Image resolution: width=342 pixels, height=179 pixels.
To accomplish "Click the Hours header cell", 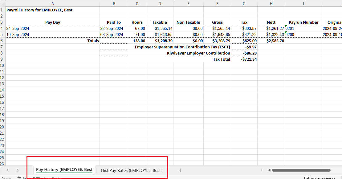I will coord(137,22).
